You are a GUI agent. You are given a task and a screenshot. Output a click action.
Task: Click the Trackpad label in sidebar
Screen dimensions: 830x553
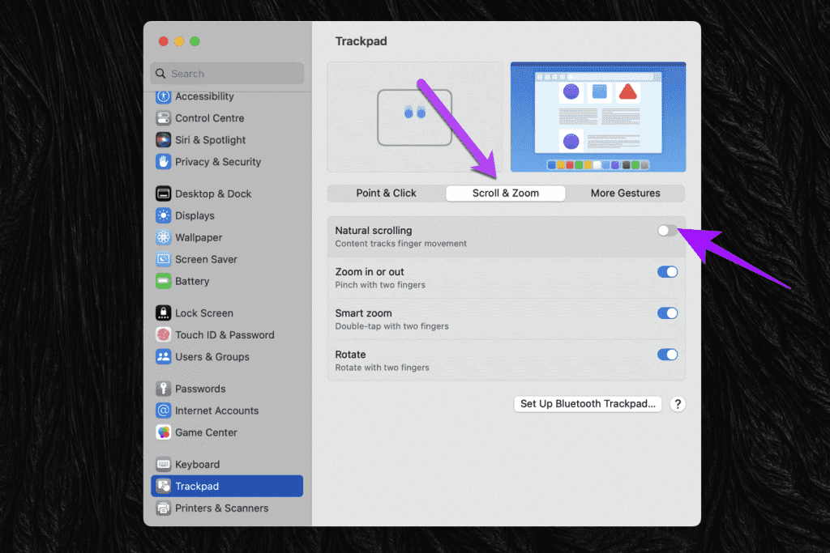coord(197,486)
